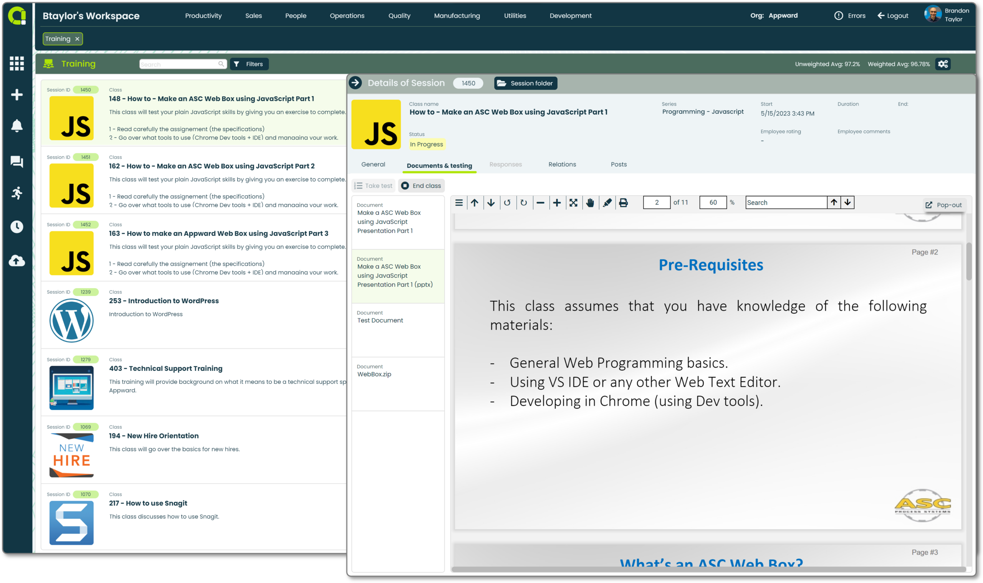Click the running person sidebar icon

click(17, 193)
